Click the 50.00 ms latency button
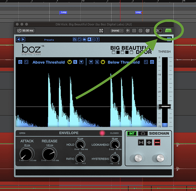The image size is (196, 191). tap(26, 31)
